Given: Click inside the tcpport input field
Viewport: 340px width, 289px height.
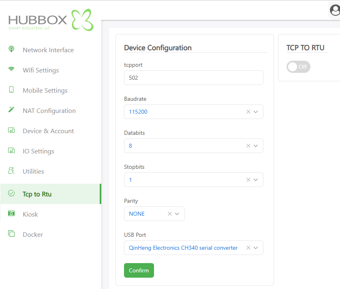Looking at the screenshot, I should click(193, 77).
